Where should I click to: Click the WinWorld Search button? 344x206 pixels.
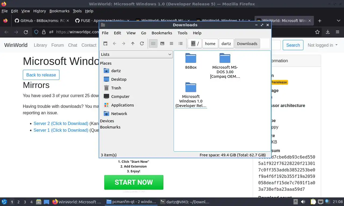293,45
